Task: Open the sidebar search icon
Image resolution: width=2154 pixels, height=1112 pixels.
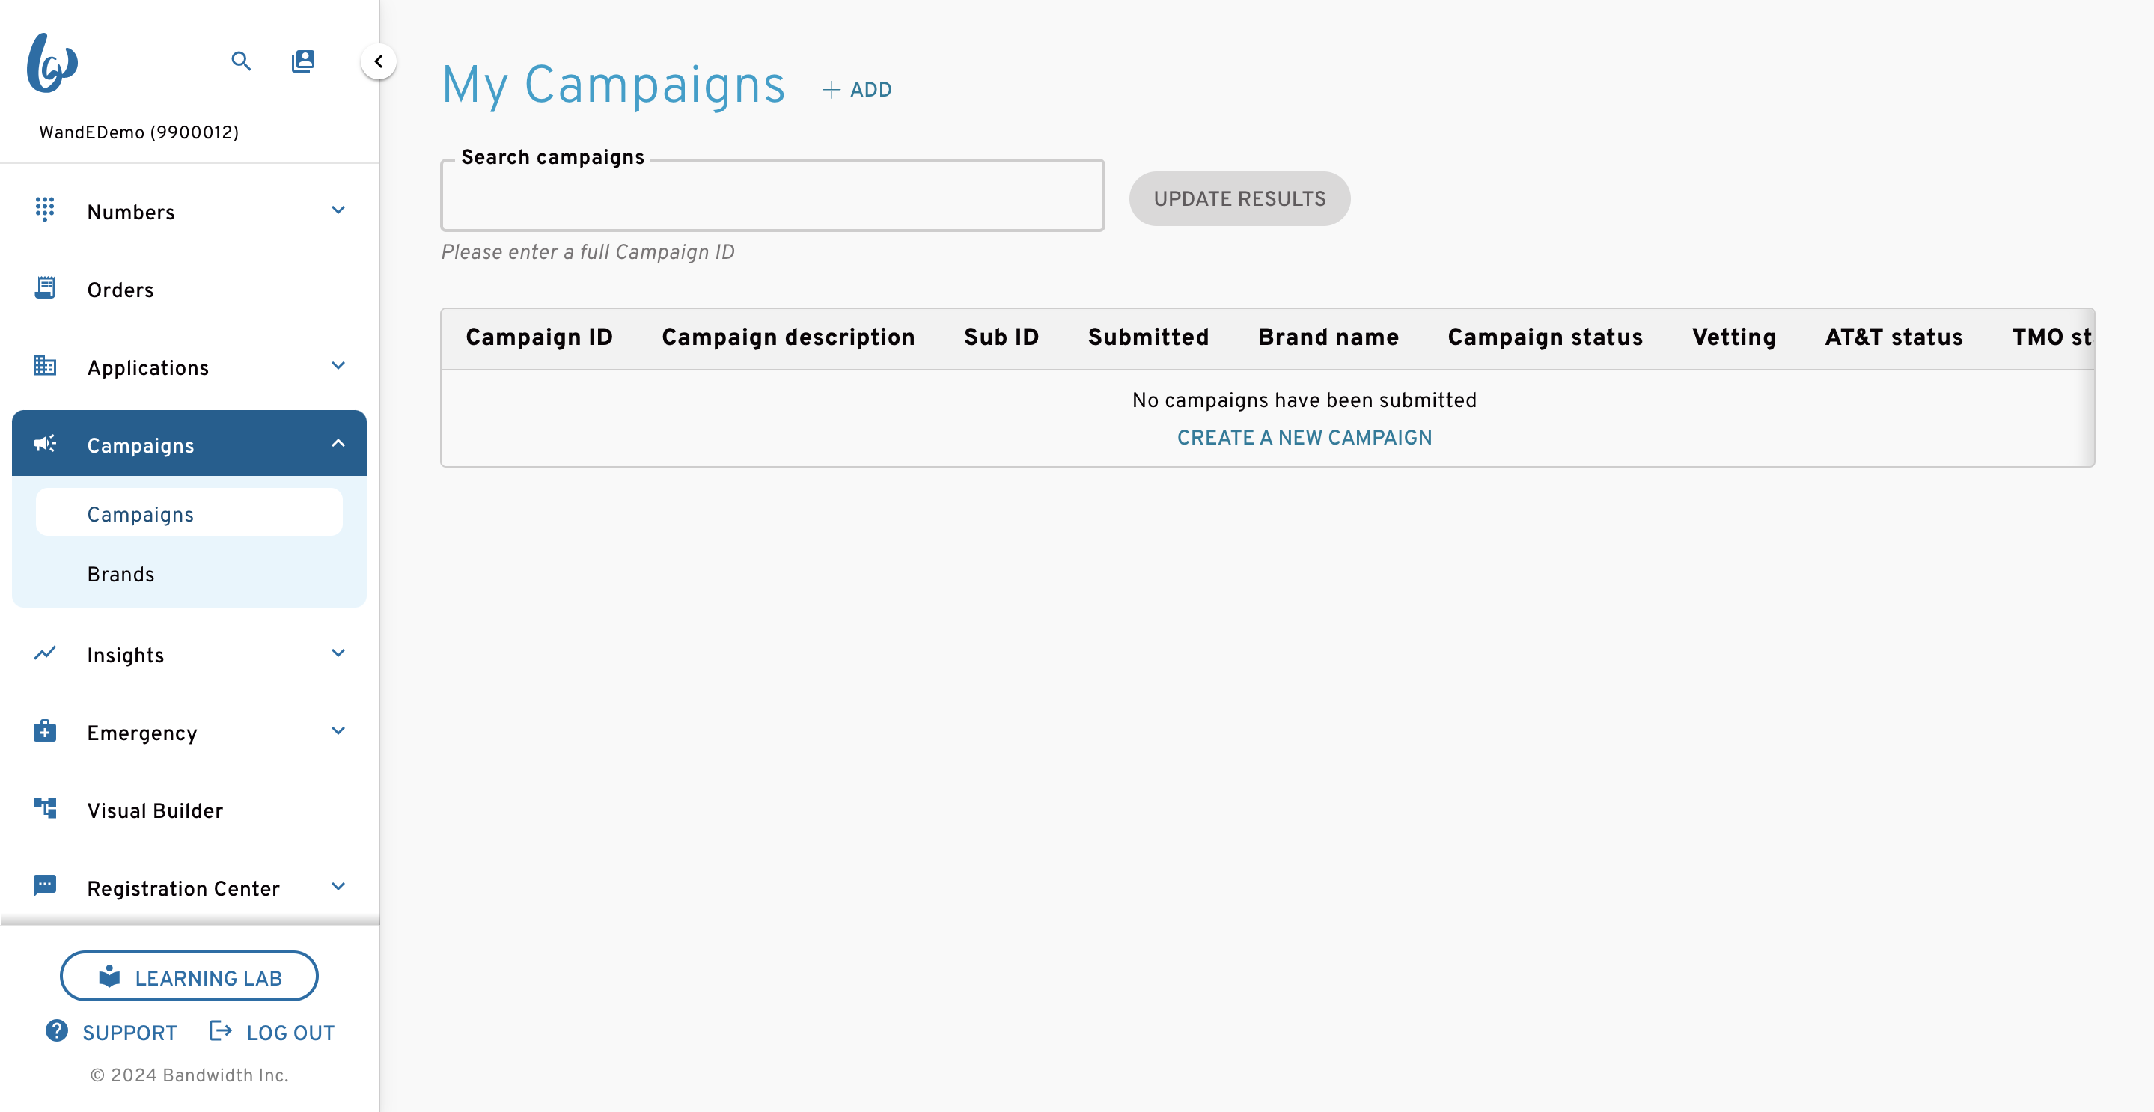Action: pyautogui.click(x=241, y=61)
